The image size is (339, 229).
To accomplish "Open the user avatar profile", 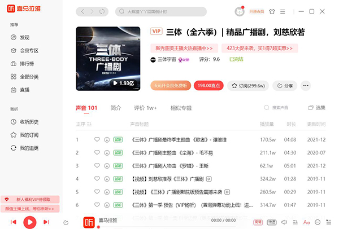I will coord(240,11).
